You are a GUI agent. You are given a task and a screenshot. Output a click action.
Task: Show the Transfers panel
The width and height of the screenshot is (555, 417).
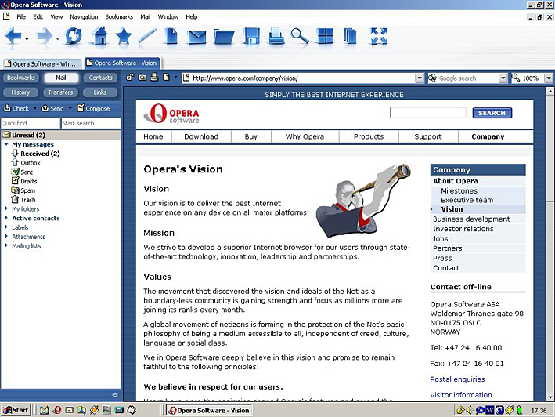coord(59,92)
